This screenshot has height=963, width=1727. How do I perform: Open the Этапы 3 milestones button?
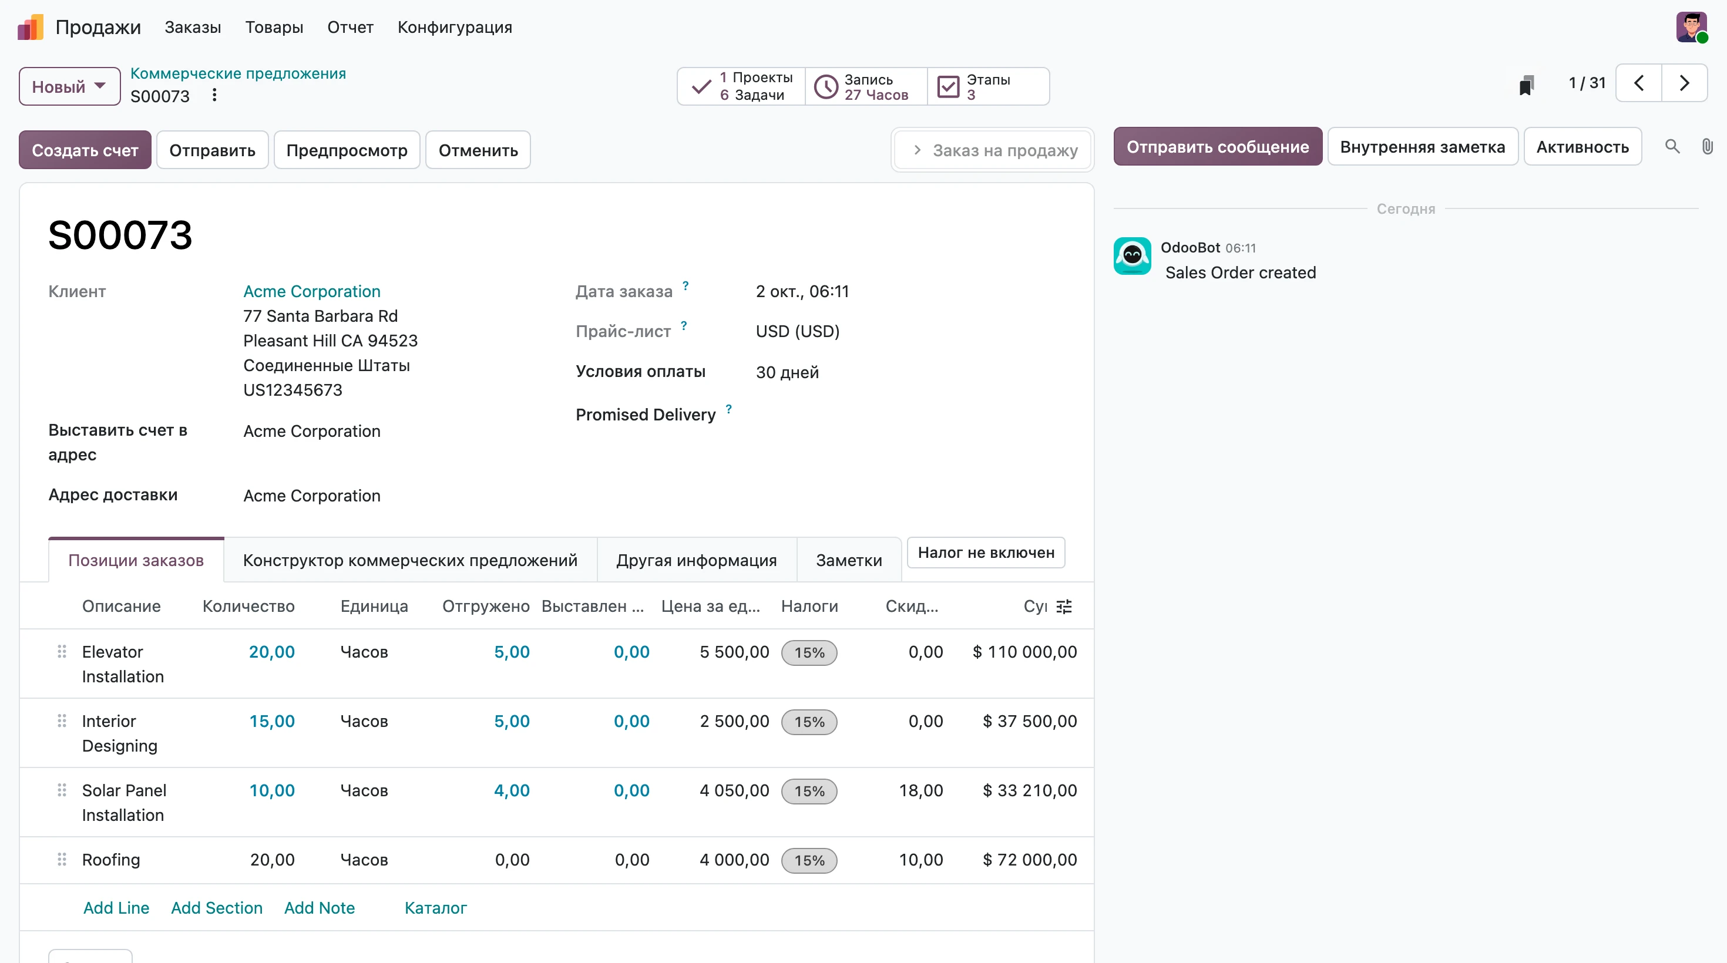pos(988,86)
